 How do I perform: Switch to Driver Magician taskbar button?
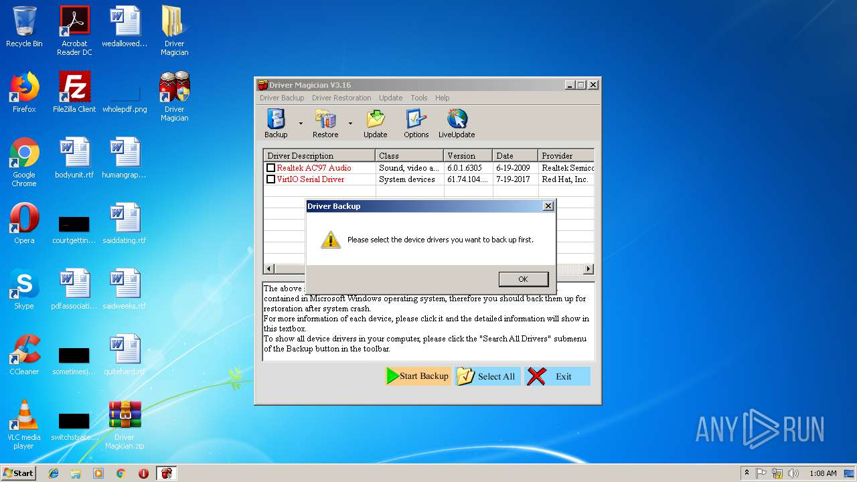pyautogui.click(x=166, y=473)
